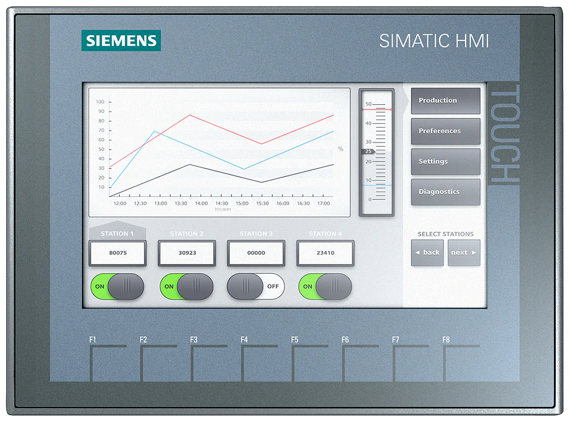Click the Station 2 counter showing 30923
This screenshot has width=570, height=422.
(186, 253)
